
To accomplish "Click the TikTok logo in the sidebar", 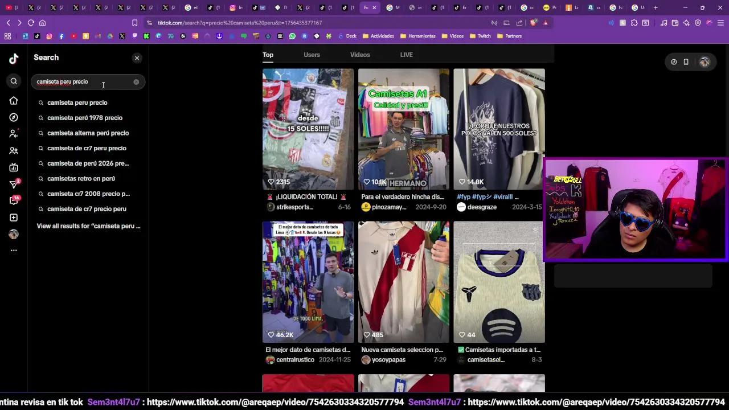I will (14, 58).
